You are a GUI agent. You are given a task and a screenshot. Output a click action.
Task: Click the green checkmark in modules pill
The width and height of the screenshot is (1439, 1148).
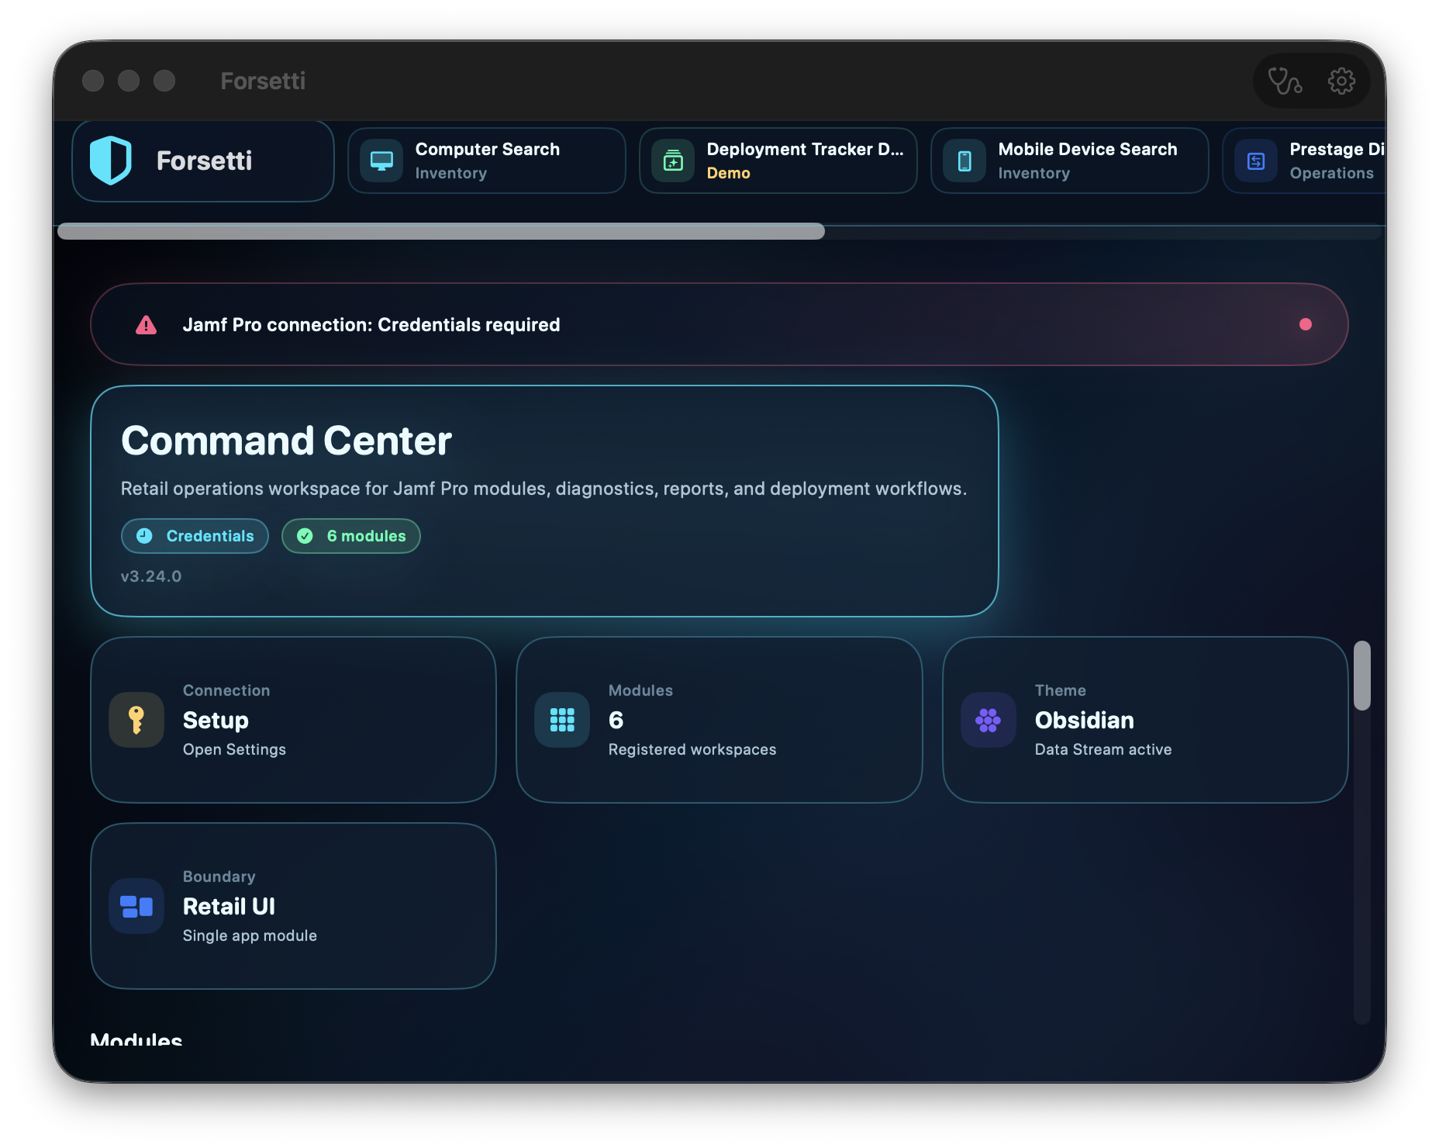click(x=305, y=536)
